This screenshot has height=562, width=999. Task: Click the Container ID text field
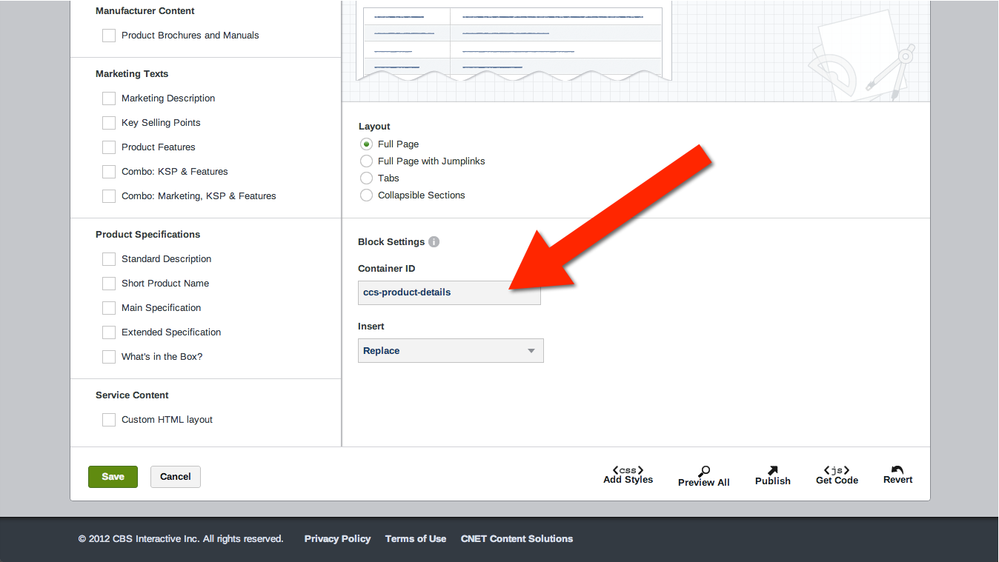(449, 292)
